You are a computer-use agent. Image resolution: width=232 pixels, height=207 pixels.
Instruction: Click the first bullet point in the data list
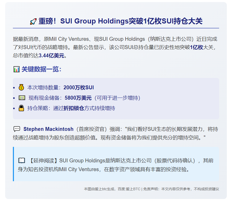[x=14, y=88]
